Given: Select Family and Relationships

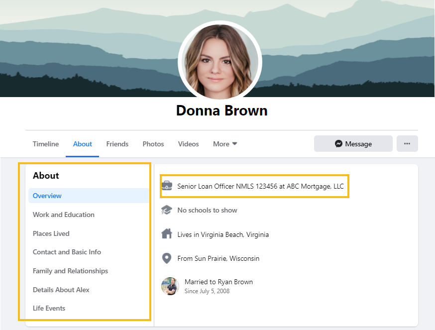Looking at the screenshot, I should coord(70,271).
